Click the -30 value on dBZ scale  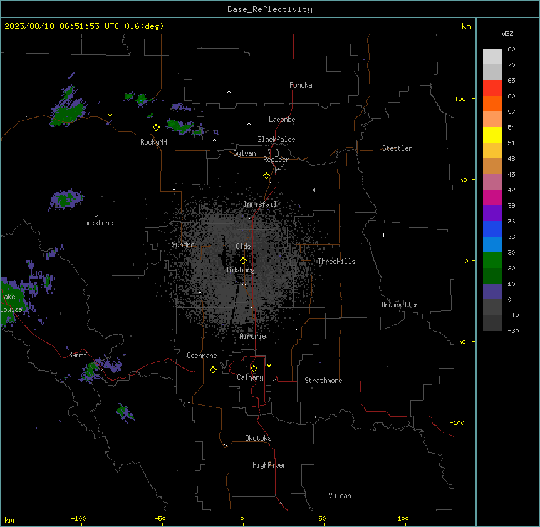(x=513, y=330)
